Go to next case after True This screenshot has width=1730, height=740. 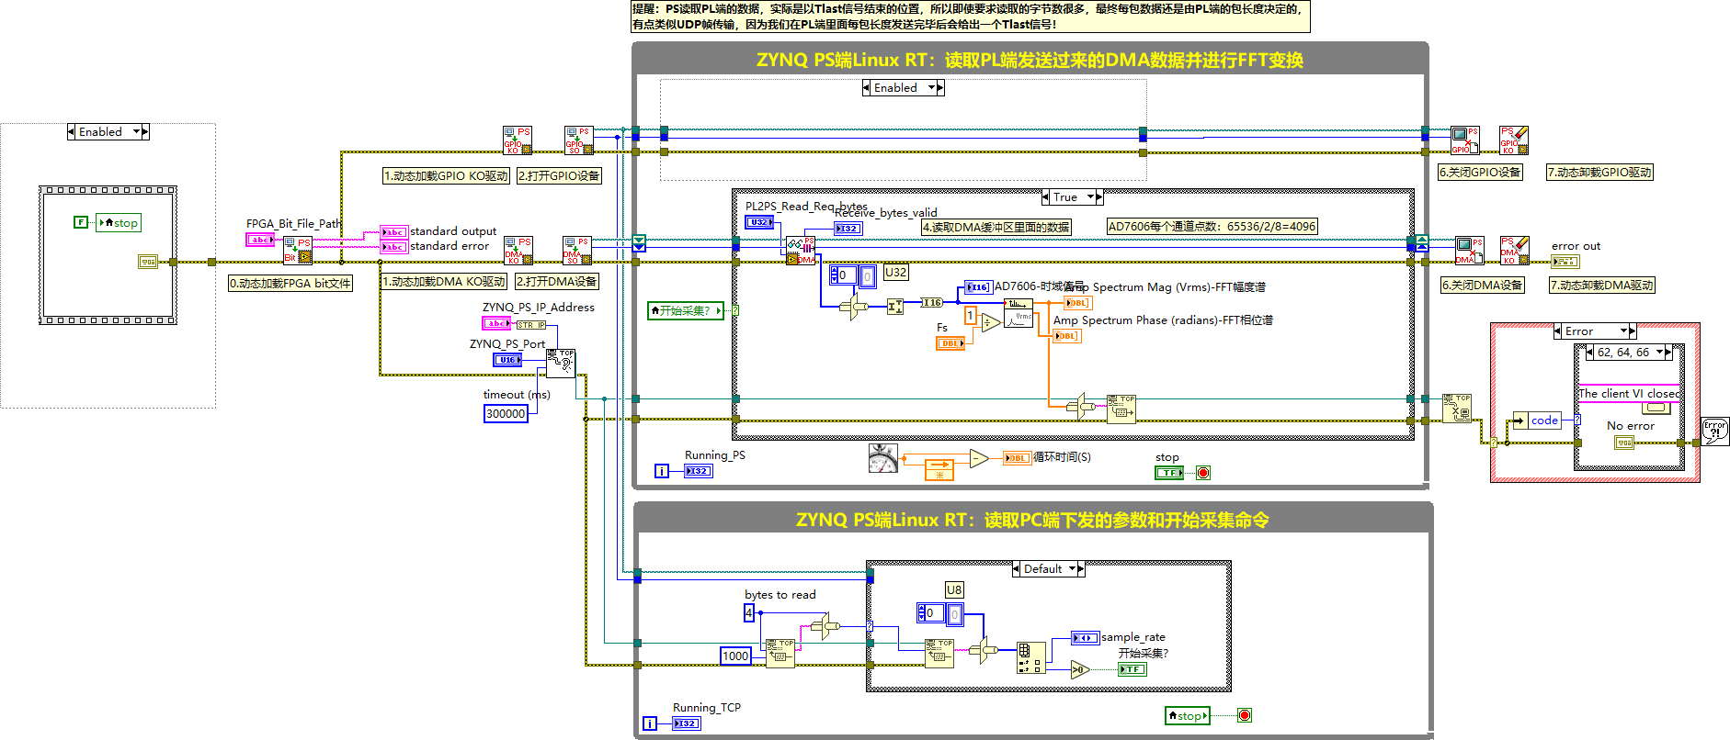(1099, 197)
